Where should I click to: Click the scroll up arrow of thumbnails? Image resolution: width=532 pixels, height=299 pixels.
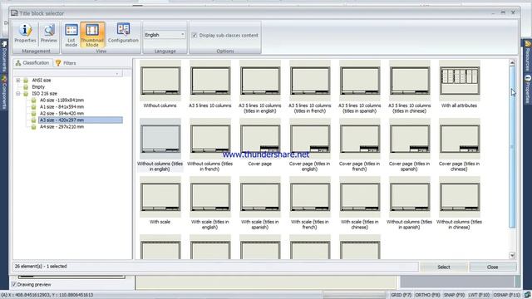point(512,63)
